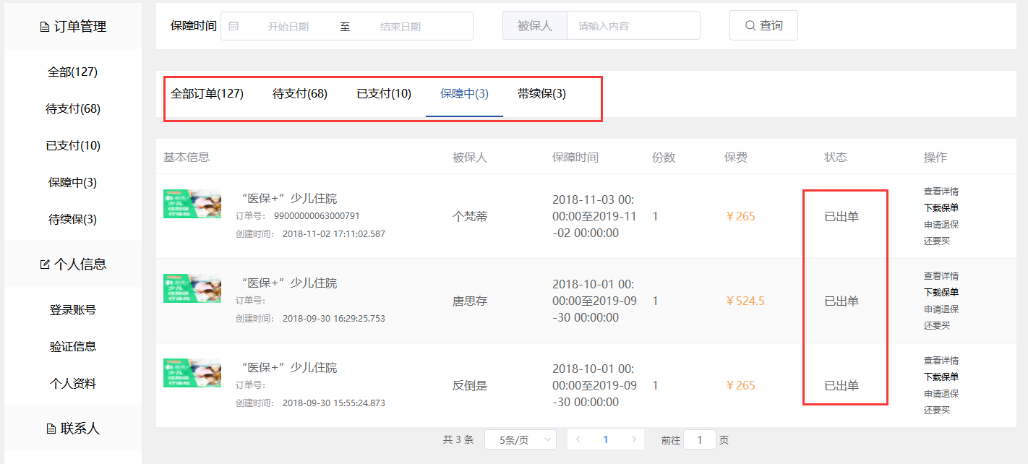Screen dimensions: 1028x464
Task: Click the 订单管理 section header
Action: pos(72,27)
